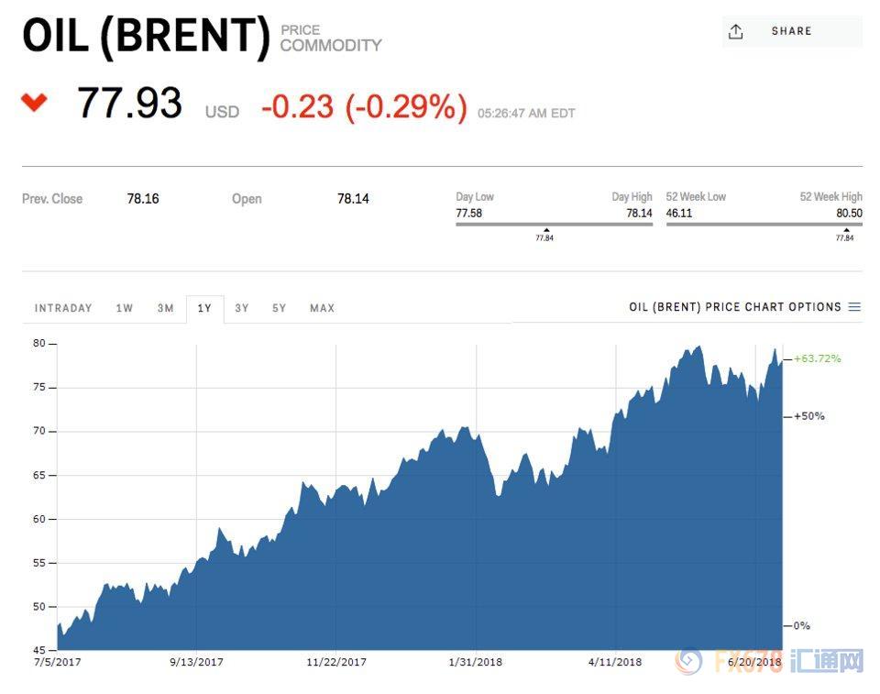The image size is (880, 694).
Task: Click the Day range marker triangle
Action: 546,230
